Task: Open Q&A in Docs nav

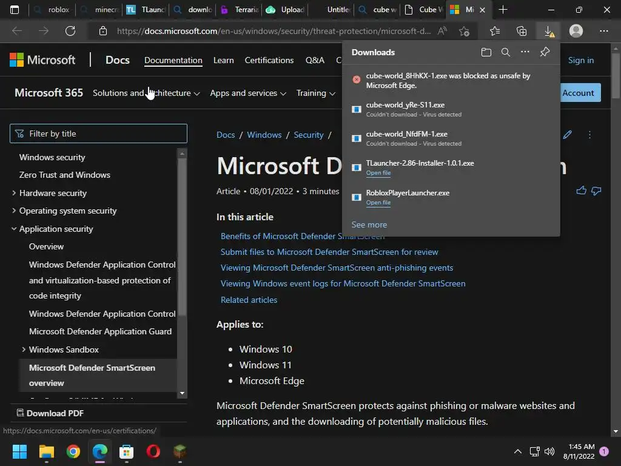Action: click(x=315, y=60)
